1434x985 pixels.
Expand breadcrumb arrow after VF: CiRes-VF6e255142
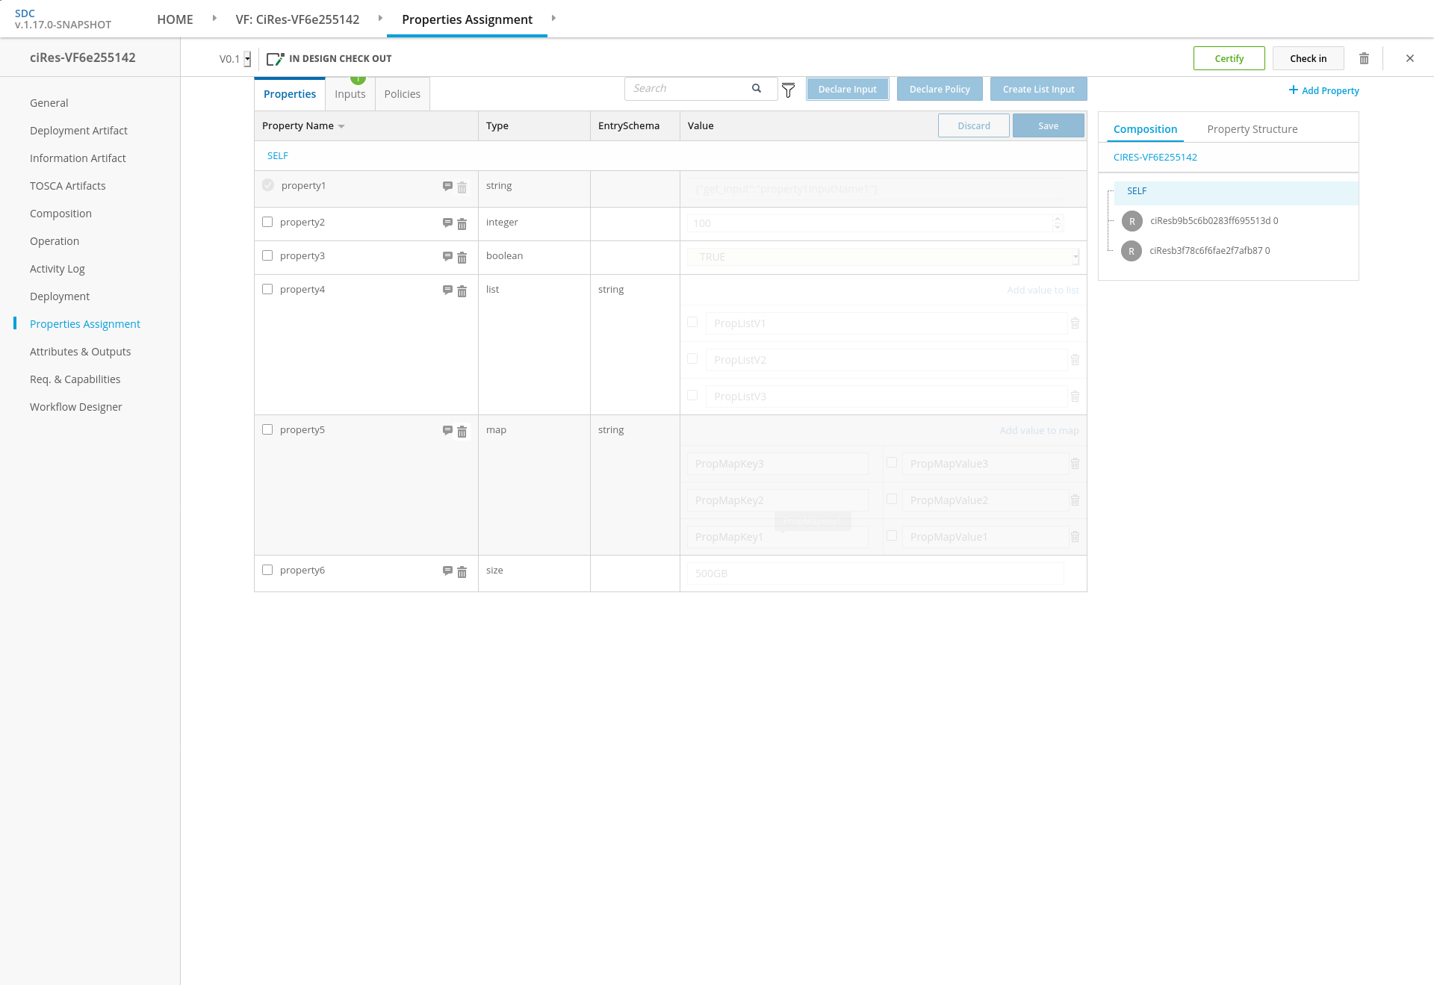(380, 18)
